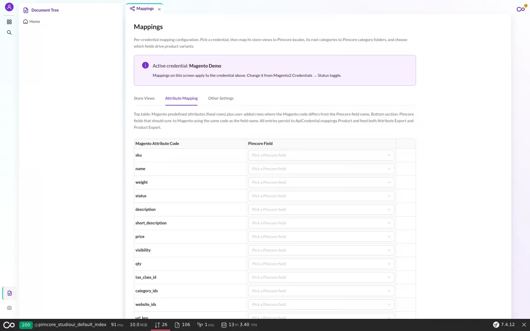Open Pimcore field dropdown for short_description
530x331 pixels.
[x=321, y=223]
